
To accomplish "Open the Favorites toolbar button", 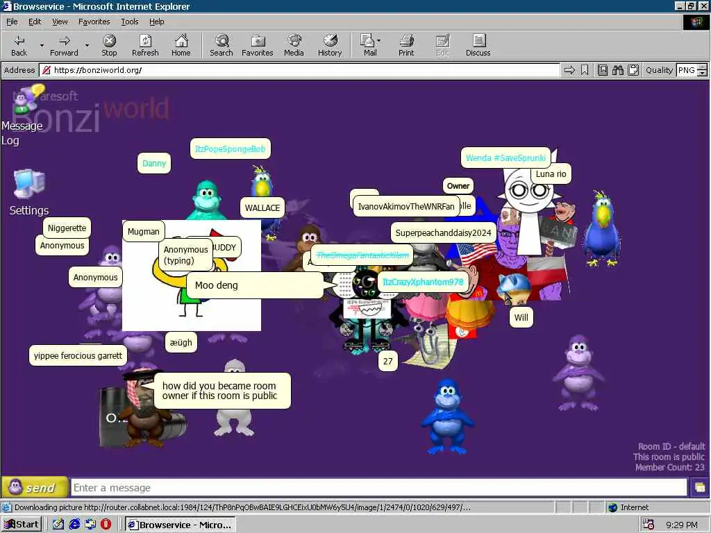I will (x=258, y=45).
